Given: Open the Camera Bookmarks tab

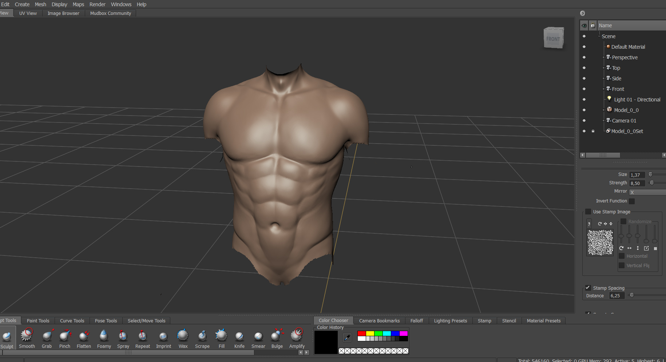Looking at the screenshot, I should pos(379,321).
